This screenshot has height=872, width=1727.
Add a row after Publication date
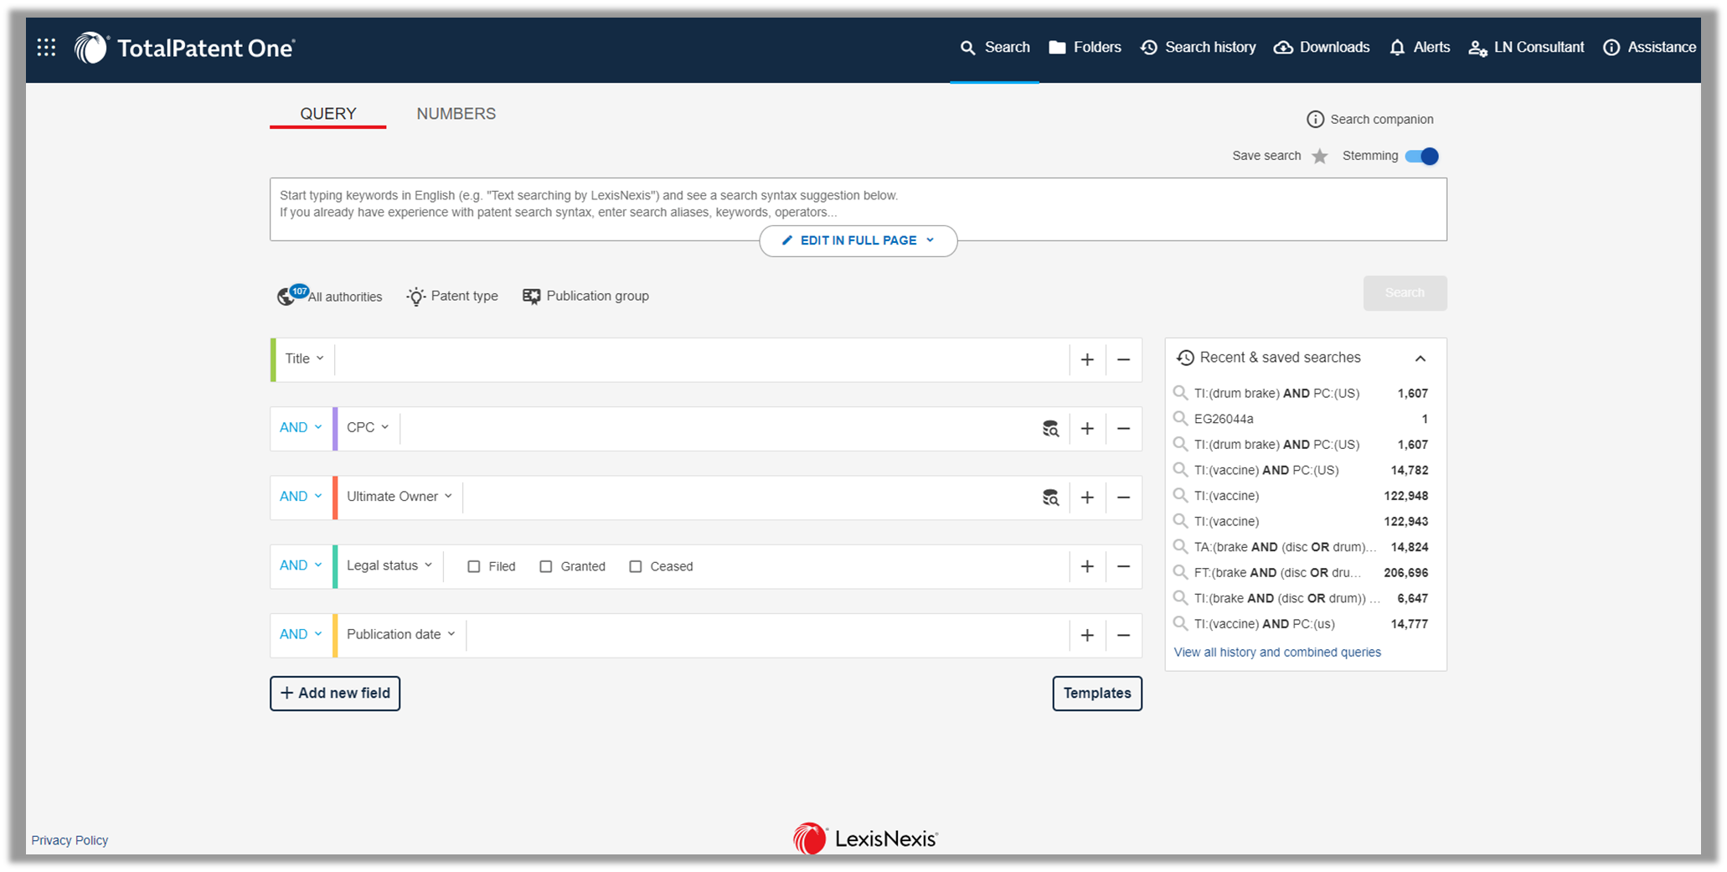(x=1087, y=636)
